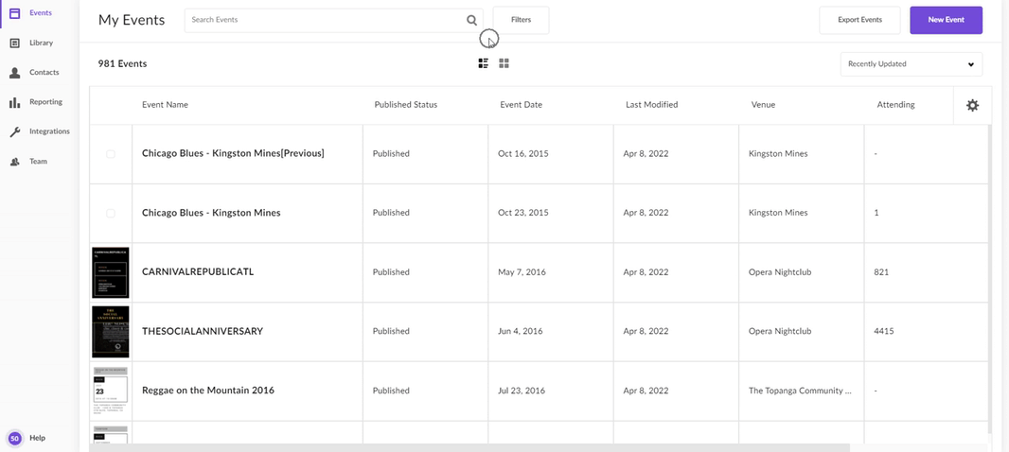Open the Help menu item
1009x452 pixels.
tap(37, 439)
